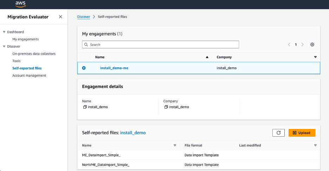Click the engagements Search field
This screenshot has height=171, width=329.
coord(161,45)
